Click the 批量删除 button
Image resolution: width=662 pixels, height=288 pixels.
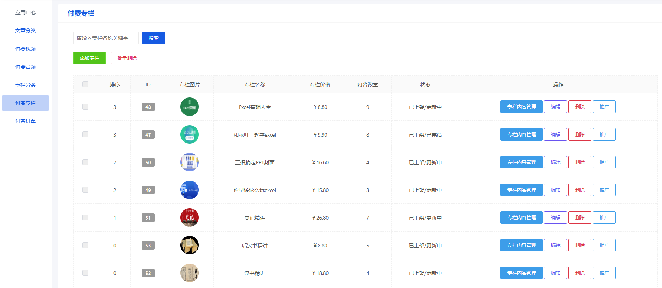pyautogui.click(x=127, y=58)
